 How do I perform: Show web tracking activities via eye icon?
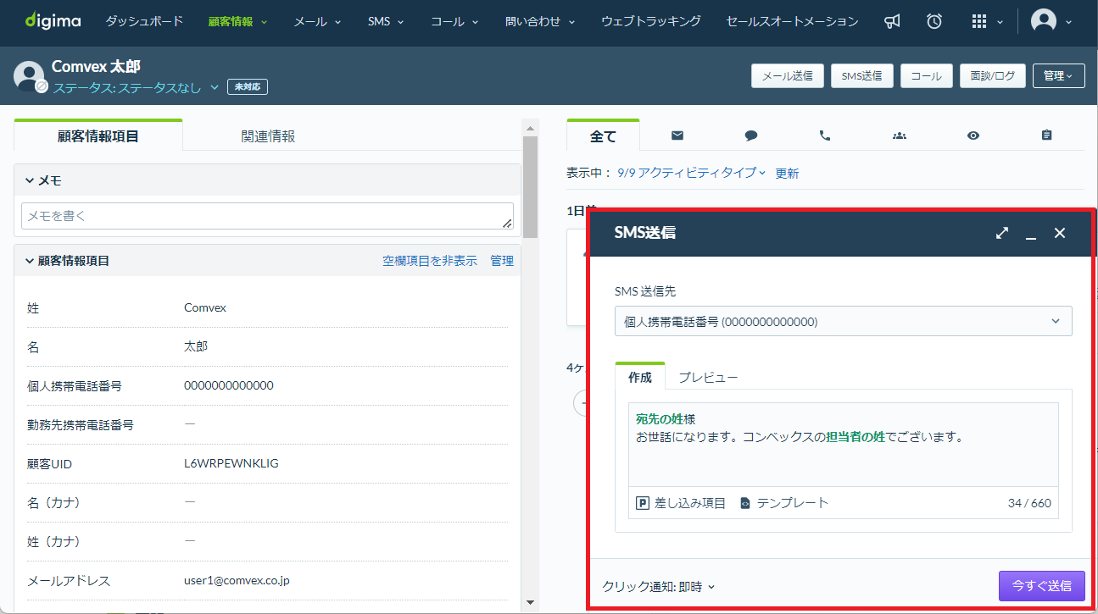pos(973,136)
